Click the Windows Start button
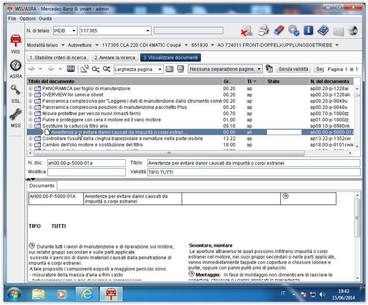Screen dimensions: 368x305 pyautogui.click(x=14, y=294)
